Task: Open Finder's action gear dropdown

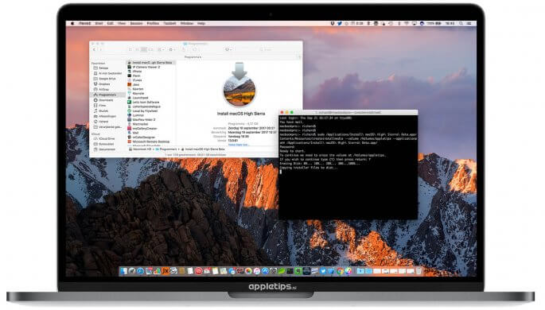Action: coord(171,49)
